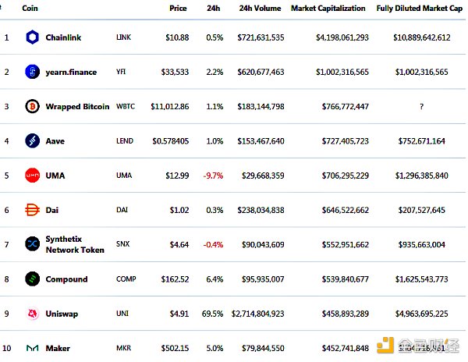
Task: Click the pink Uniswap logo icon
Action: click(x=32, y=314)
